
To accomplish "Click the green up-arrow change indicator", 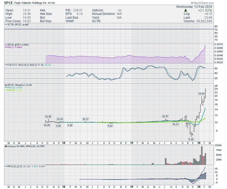I will (x=186, y=10).
